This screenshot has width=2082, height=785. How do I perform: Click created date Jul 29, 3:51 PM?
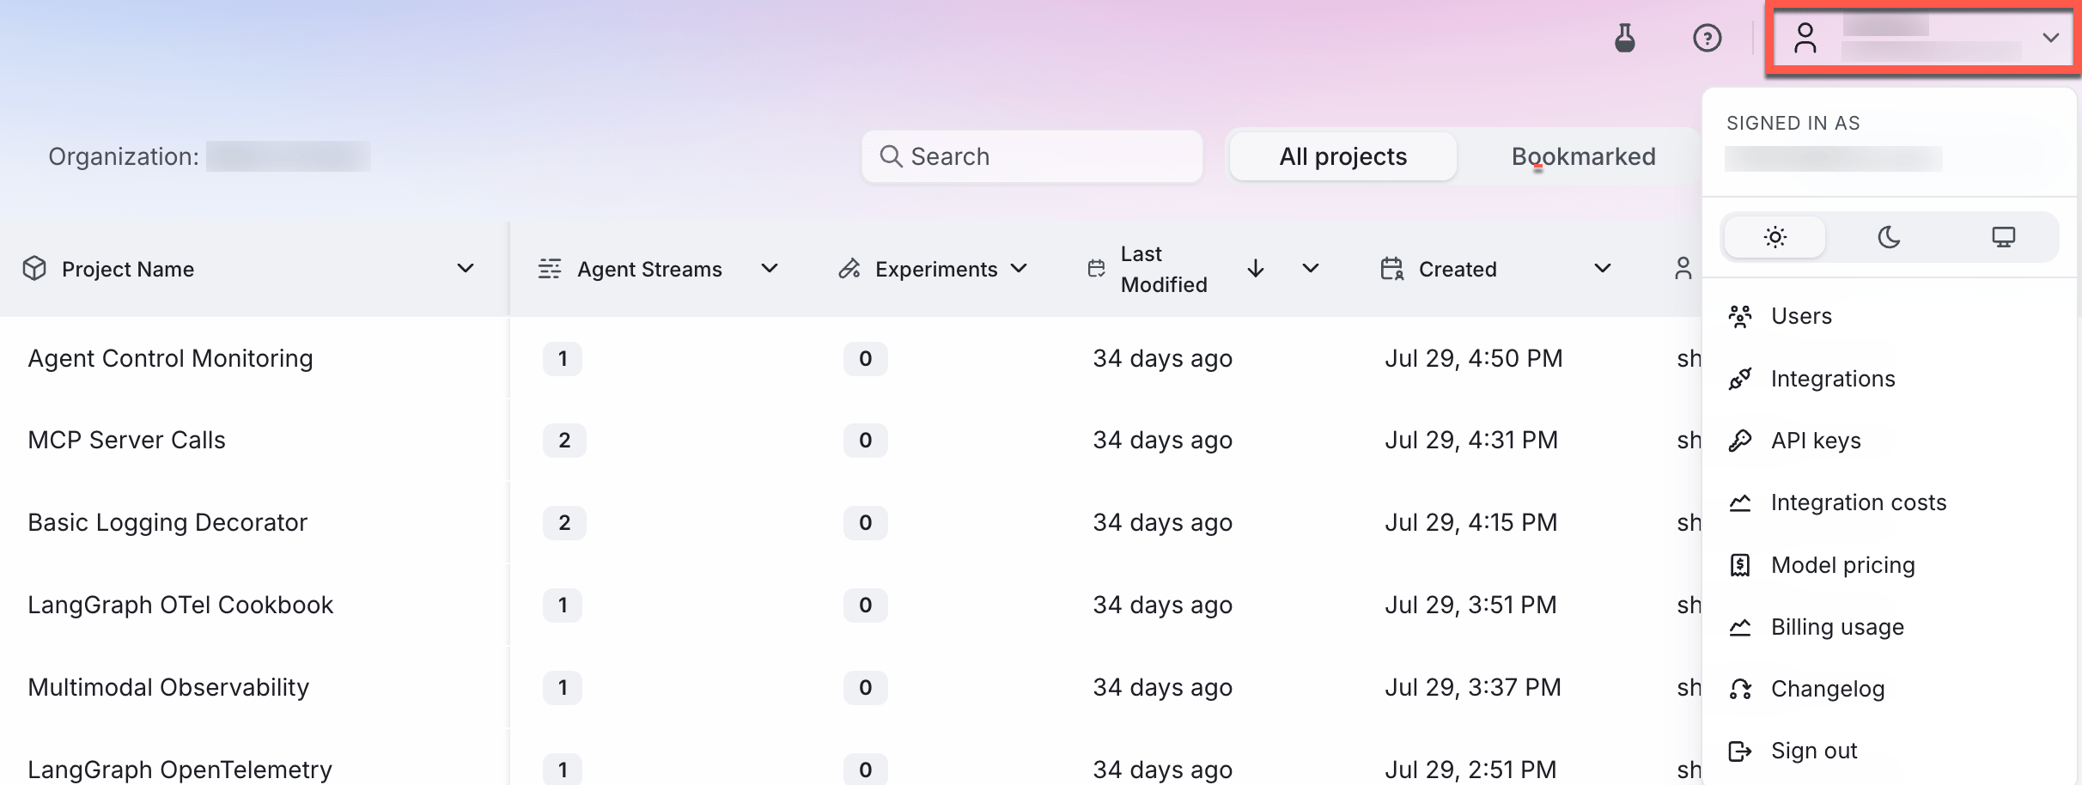(1470, 605)
